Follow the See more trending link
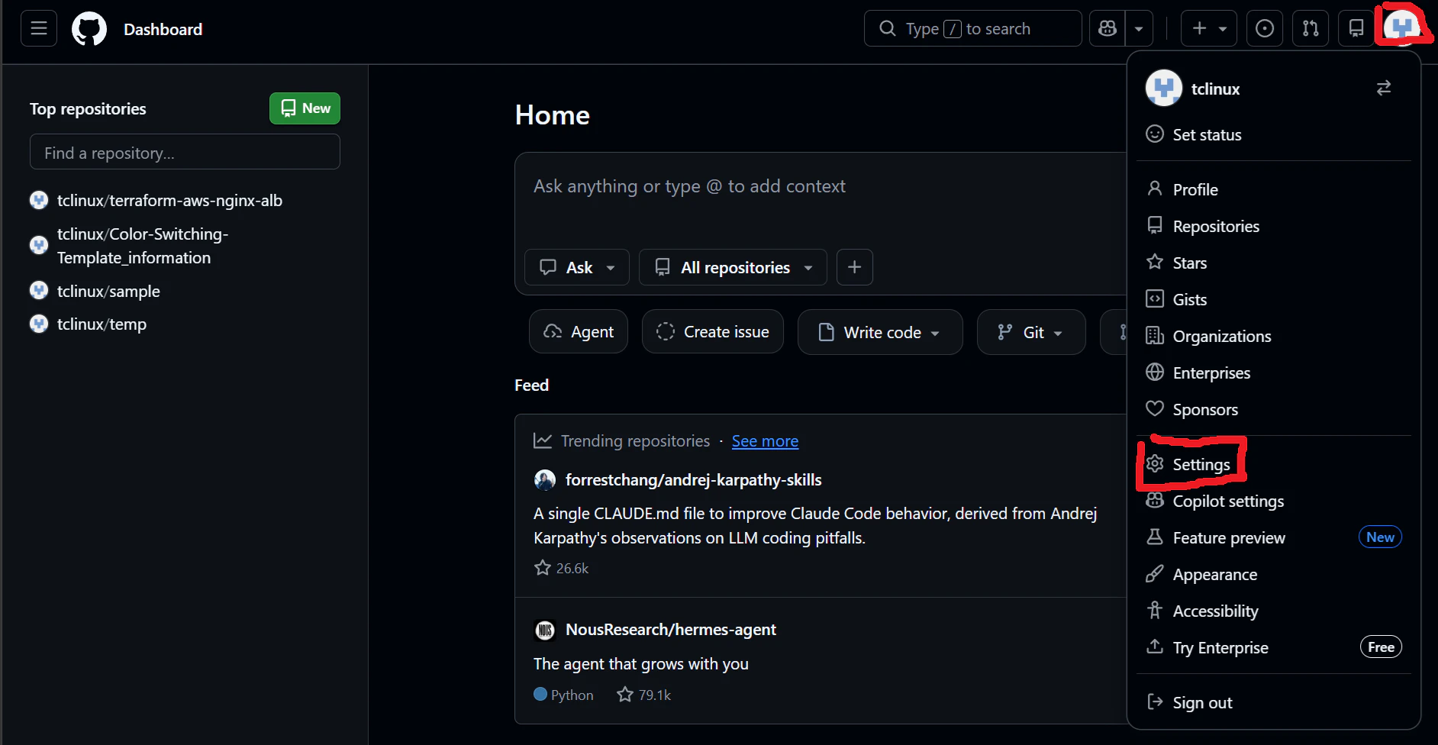Viewport: 1438px width, 745px height. (765, 441)
